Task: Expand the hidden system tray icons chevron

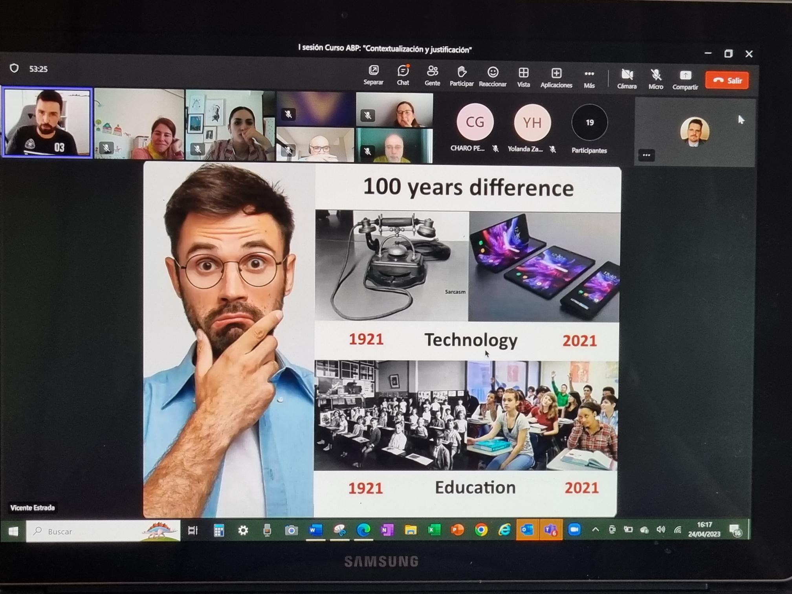Action: pyautogui.click(x=596, y=530)
